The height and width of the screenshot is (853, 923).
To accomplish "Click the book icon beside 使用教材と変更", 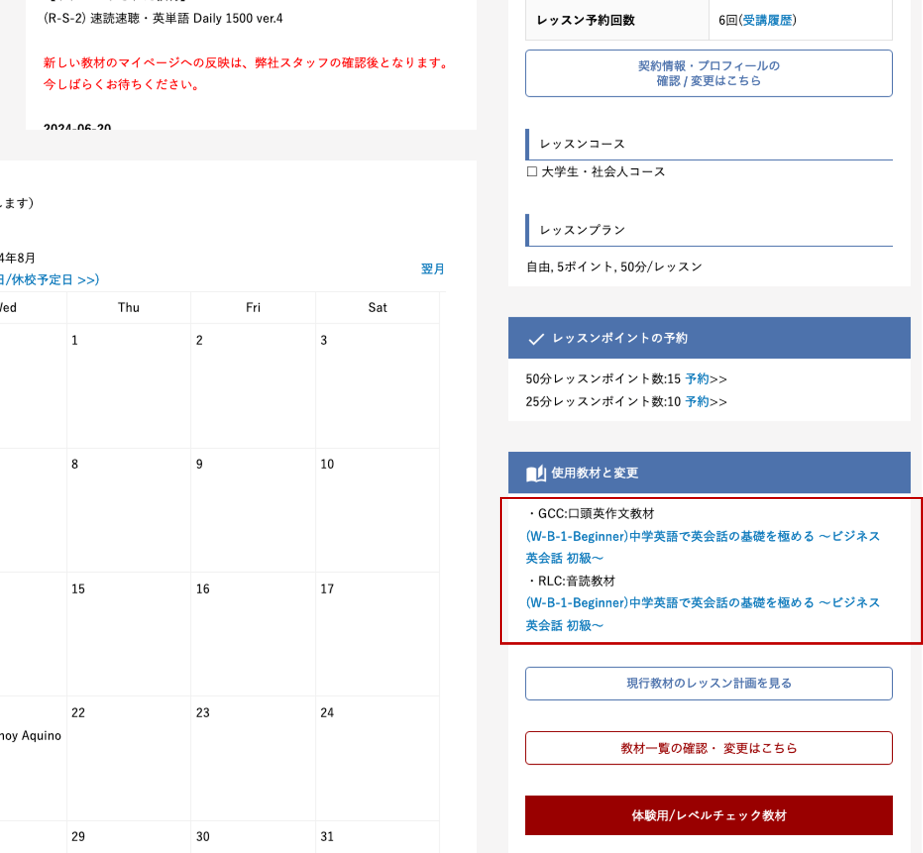I will coord(536,473).
